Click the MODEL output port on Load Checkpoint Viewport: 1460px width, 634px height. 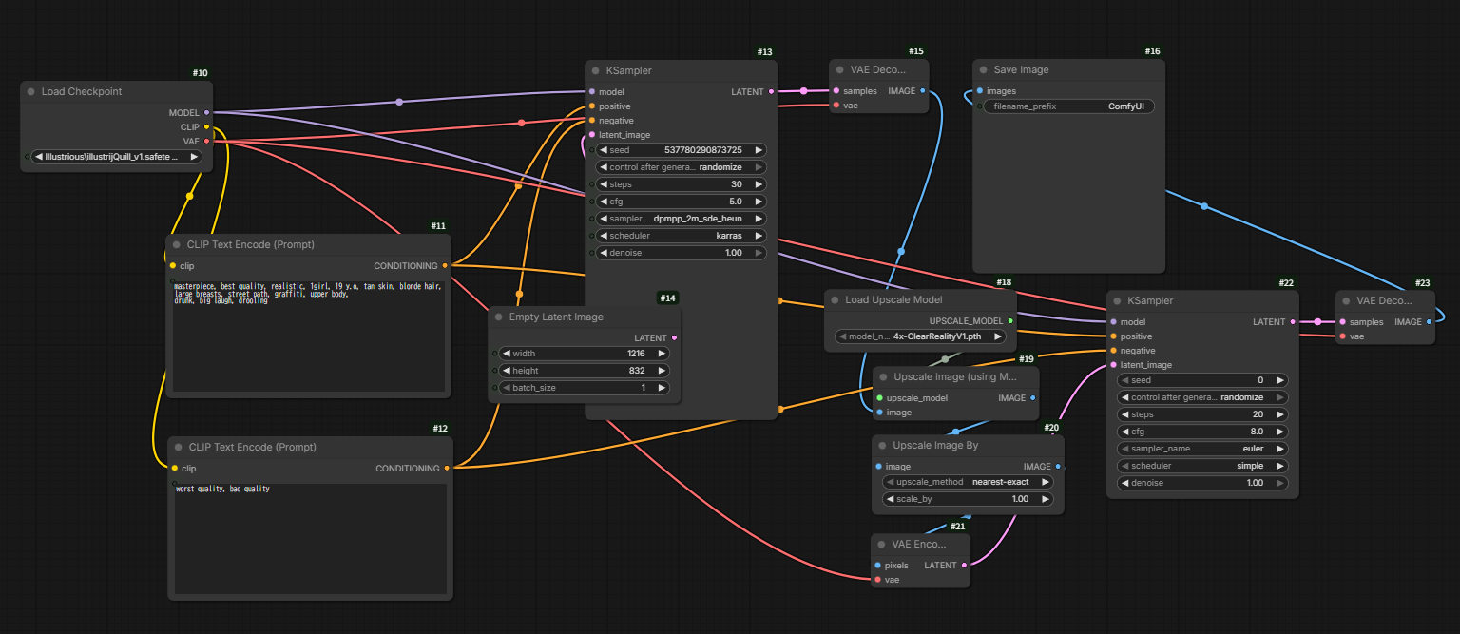click(206, 112)
